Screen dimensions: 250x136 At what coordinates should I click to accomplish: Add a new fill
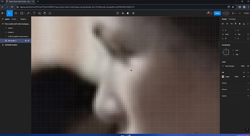[x=248, y=73]
